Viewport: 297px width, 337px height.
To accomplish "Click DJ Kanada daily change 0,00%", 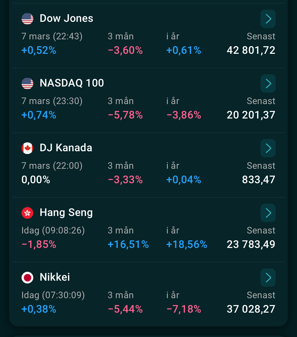I will [x=36, y=180].
